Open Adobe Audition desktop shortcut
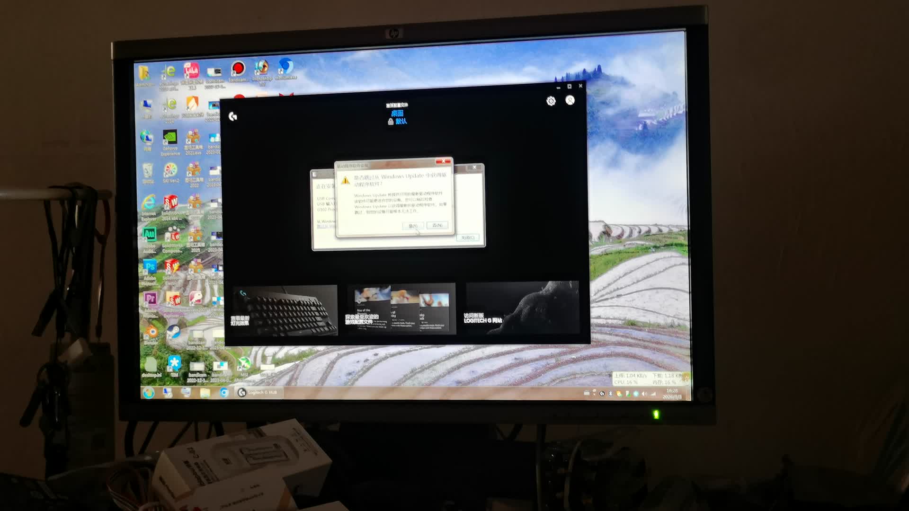Image resolution: width=909 pixels, height=511 pixels. [x=149, y=235]
